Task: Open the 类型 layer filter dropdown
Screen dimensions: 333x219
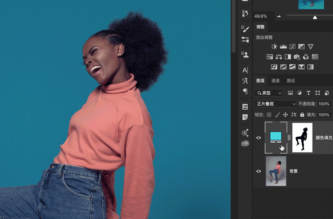Action: pos(269,93)
